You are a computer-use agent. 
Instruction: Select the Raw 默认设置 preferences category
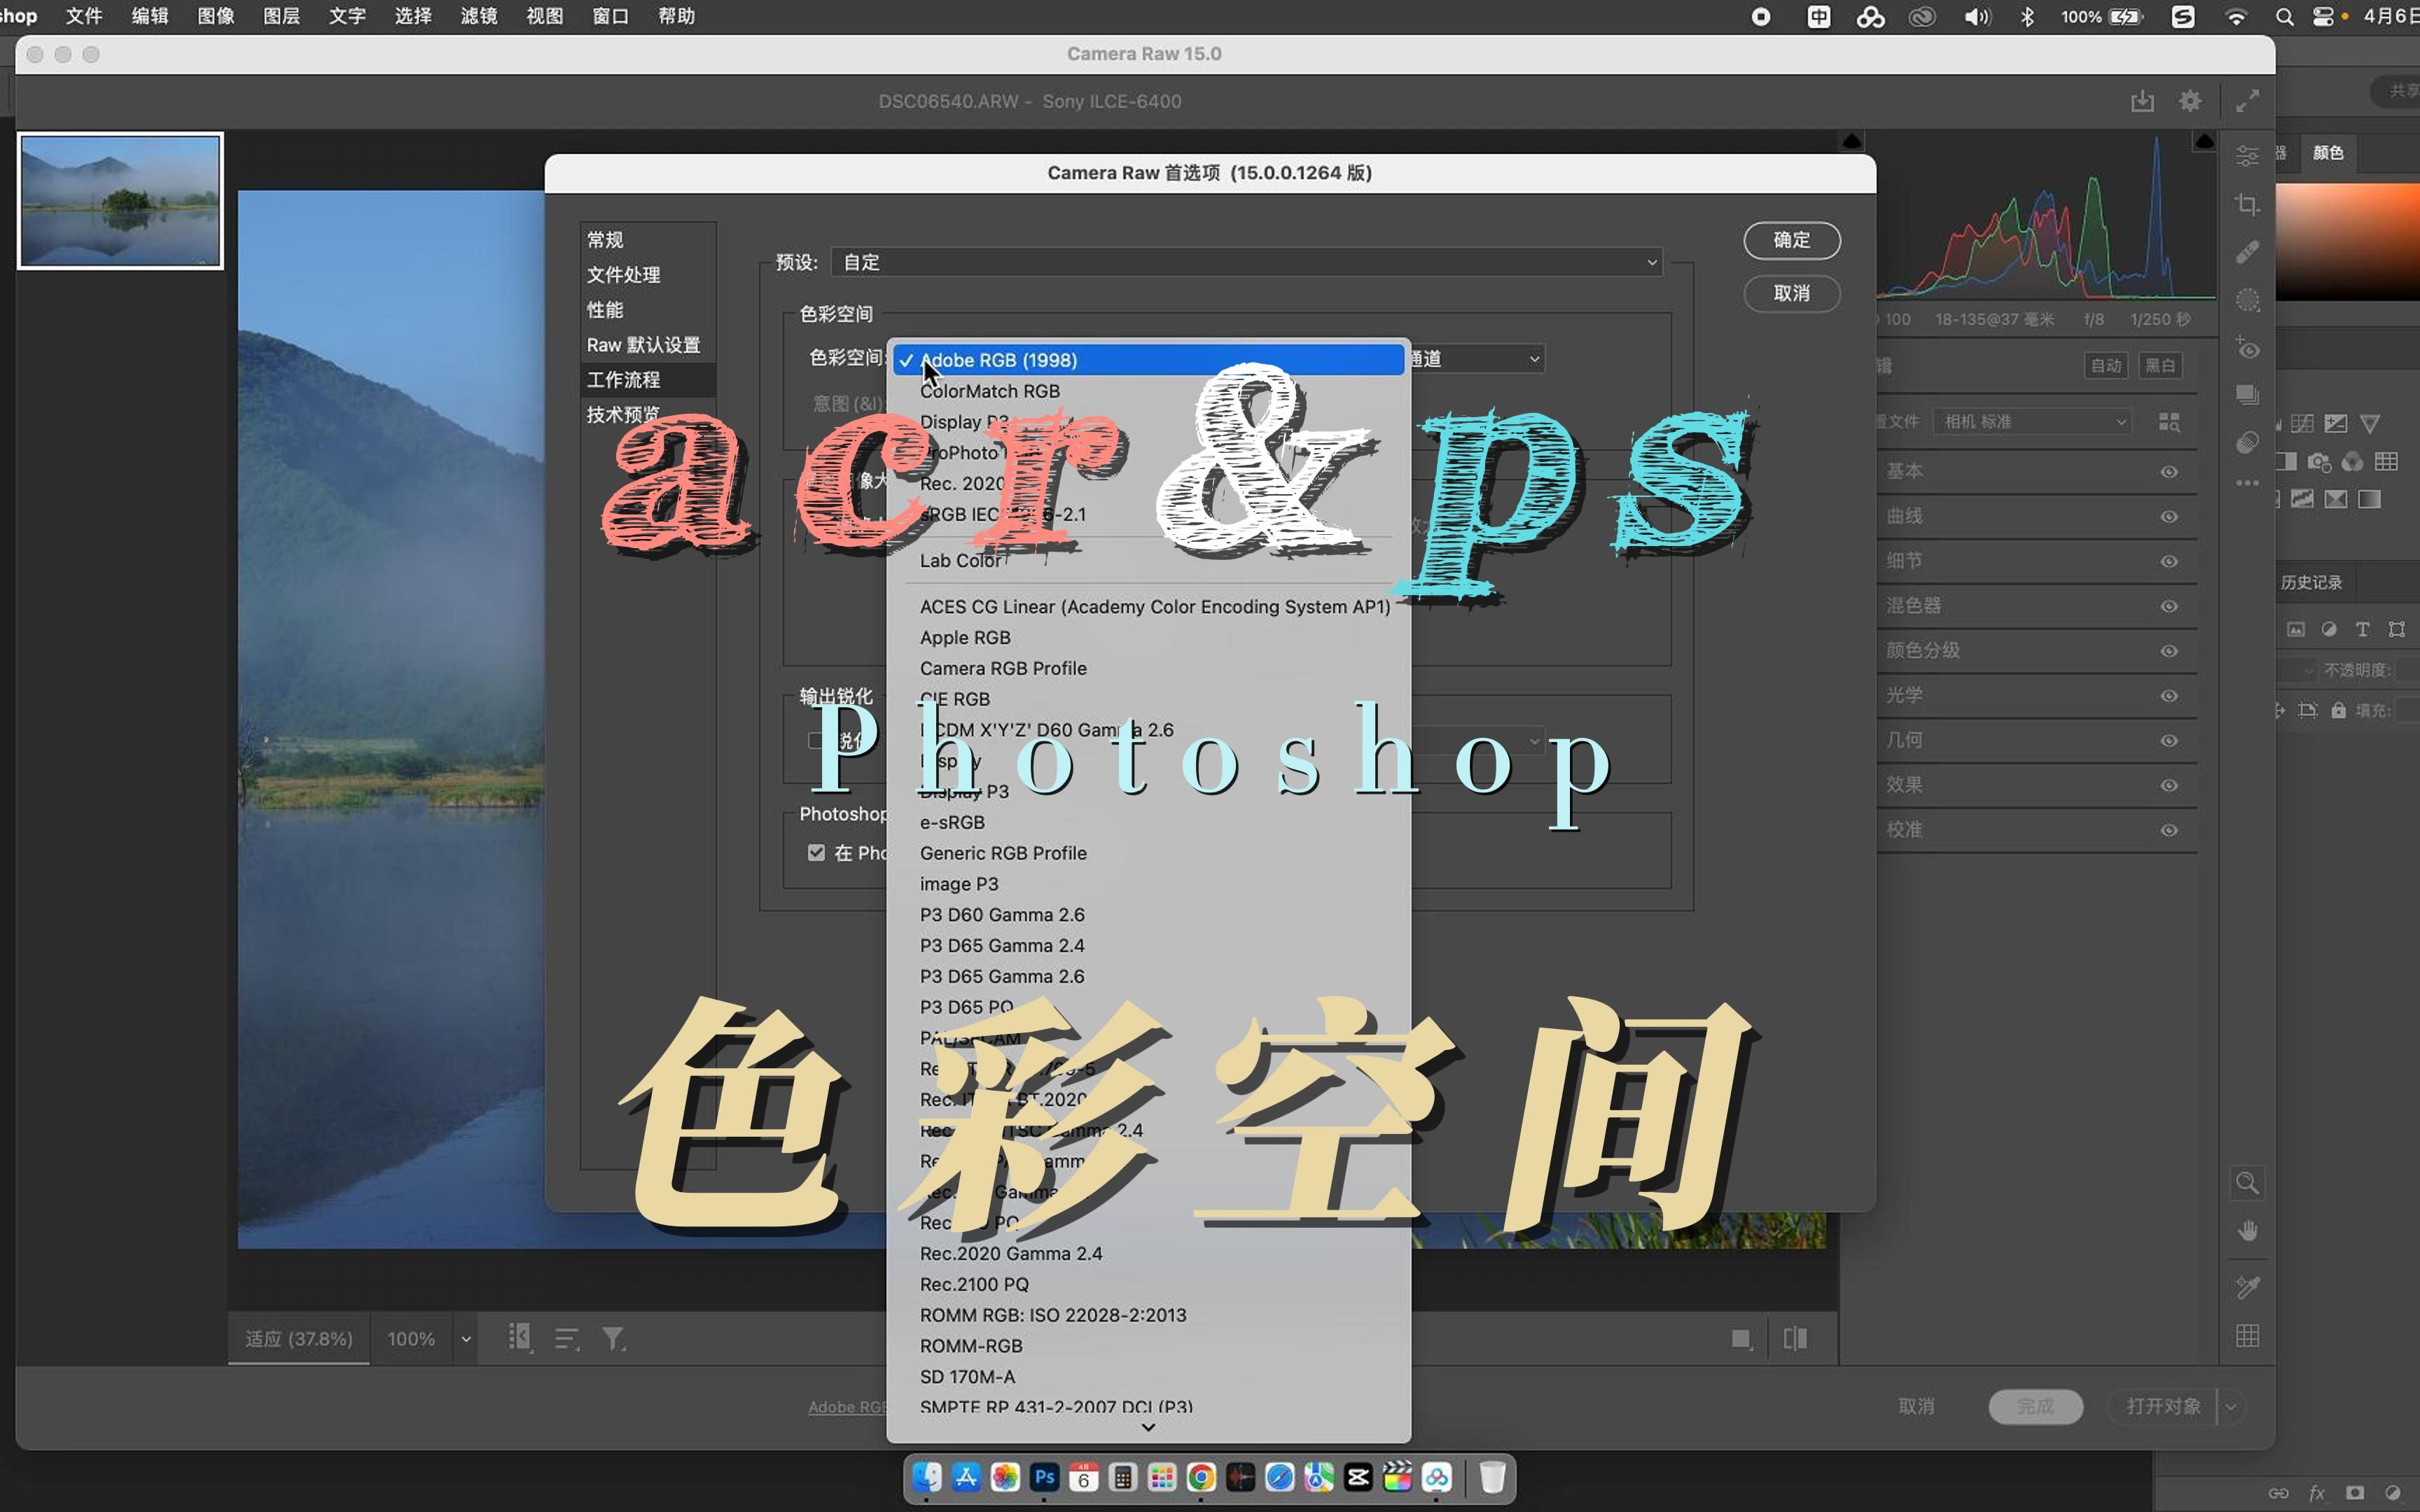click(x=648, y=345)
